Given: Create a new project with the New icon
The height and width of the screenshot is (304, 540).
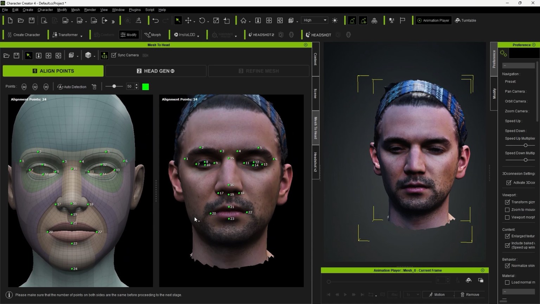Looking at the screenshot, I should (10, 20).
